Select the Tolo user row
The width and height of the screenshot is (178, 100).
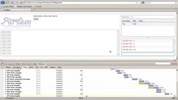coord(148,24)
